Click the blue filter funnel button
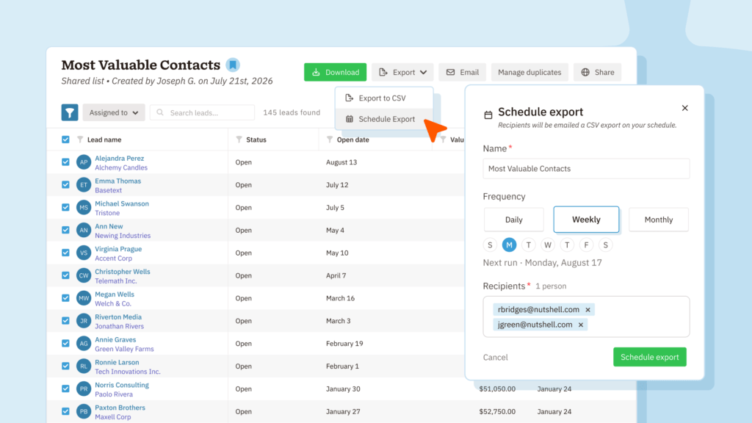Image resolution: width=752 pixels, height=423 pixels. coord(70,112)
